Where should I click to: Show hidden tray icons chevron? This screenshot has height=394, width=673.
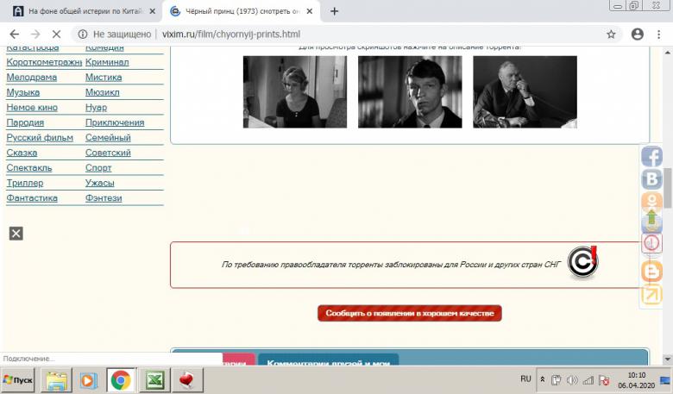coord(543,379)
